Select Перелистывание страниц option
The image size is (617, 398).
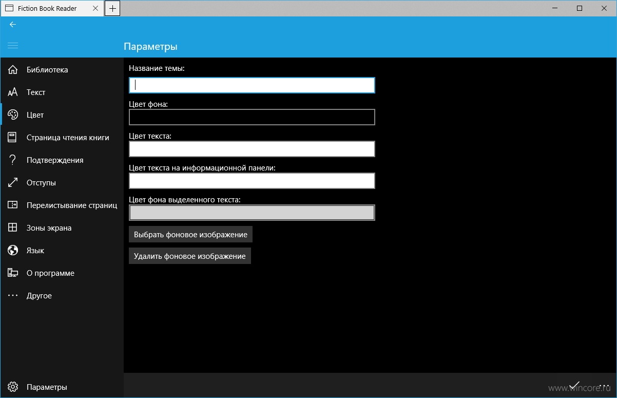click(62, 205)
